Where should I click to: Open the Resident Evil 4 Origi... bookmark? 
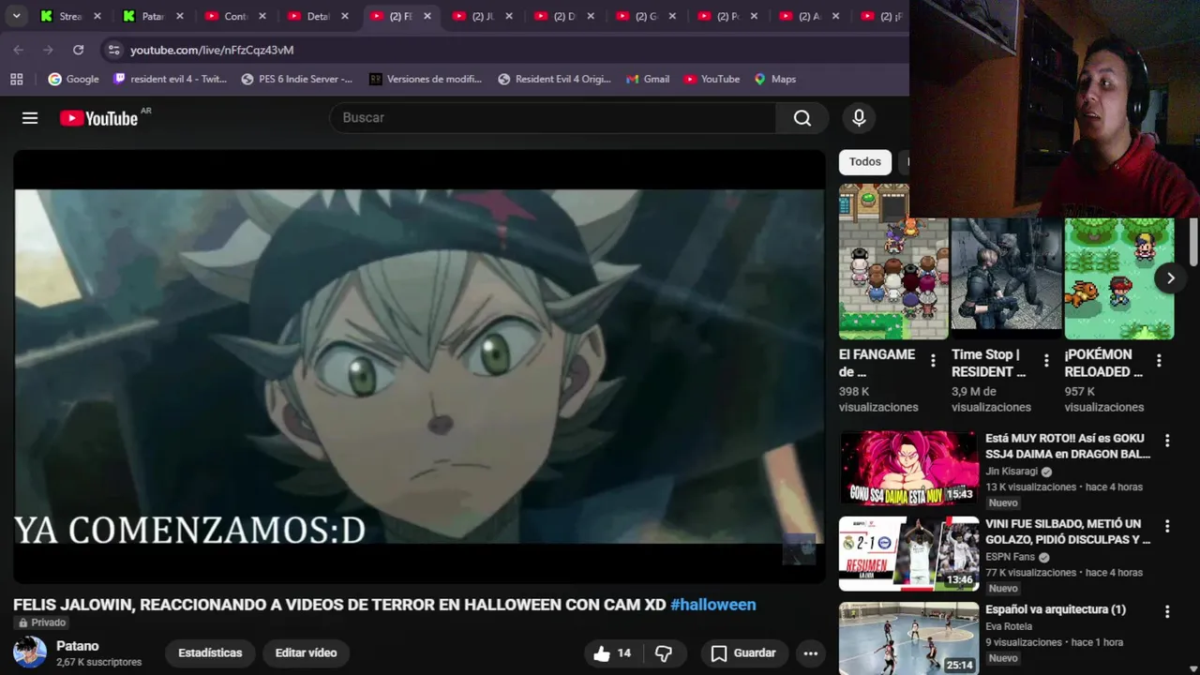coord(554,79)
